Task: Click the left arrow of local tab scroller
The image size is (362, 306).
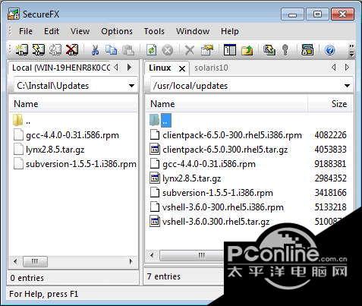Action: 116,68
